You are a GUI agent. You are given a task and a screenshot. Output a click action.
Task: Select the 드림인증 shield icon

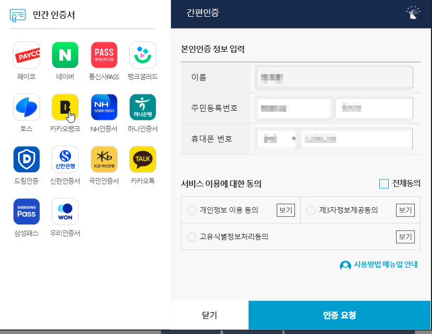(27, 159)
